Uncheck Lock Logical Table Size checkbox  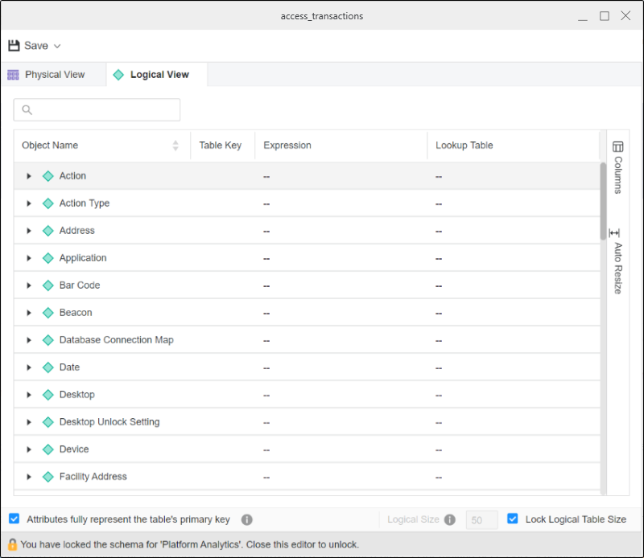513,519
